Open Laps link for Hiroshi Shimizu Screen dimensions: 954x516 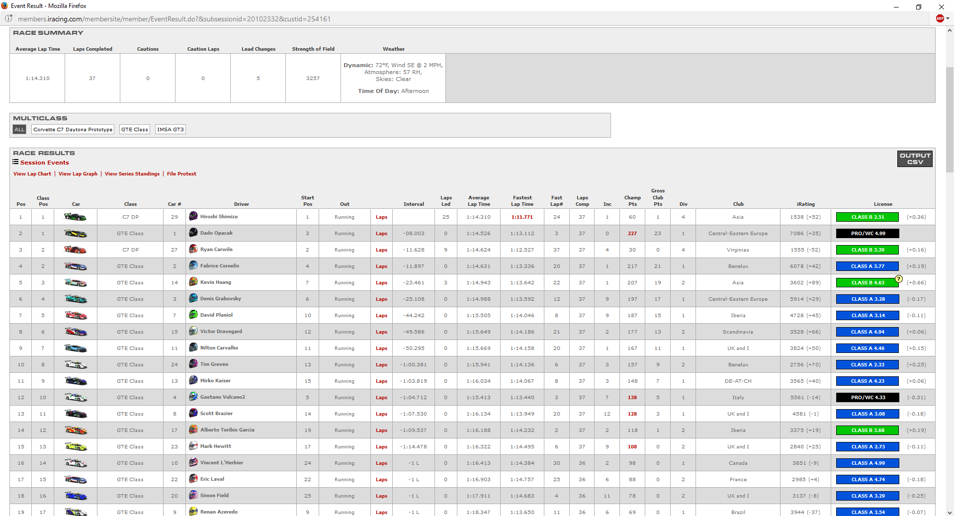tap(381, 217)
